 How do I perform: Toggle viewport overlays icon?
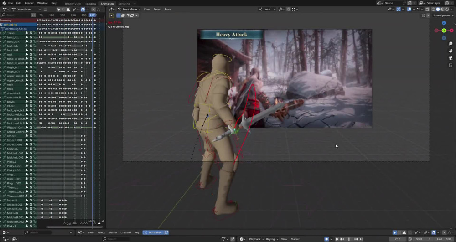coord(409,10)
